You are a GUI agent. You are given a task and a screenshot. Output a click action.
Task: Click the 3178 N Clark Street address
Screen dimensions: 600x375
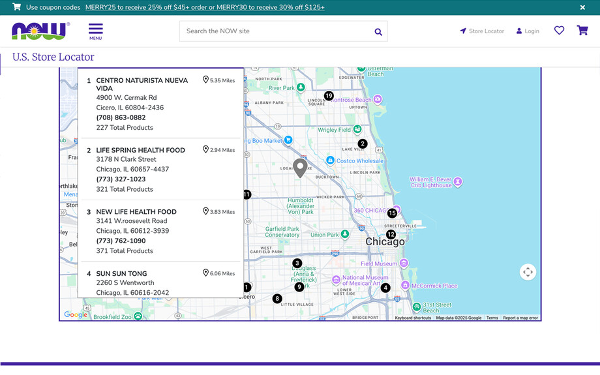pos(126,159)
